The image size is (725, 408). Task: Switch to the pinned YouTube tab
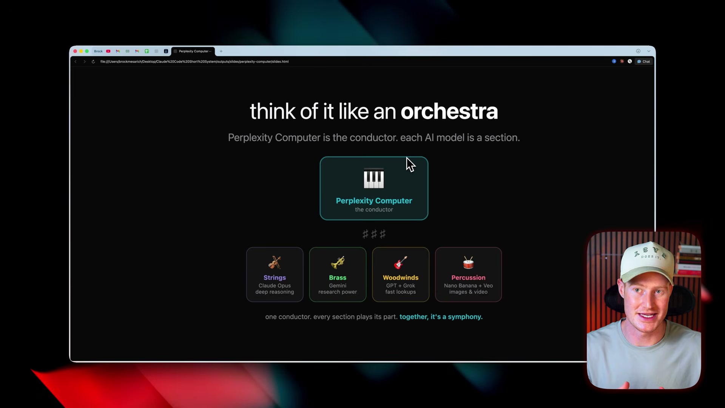tap(108, 51)
